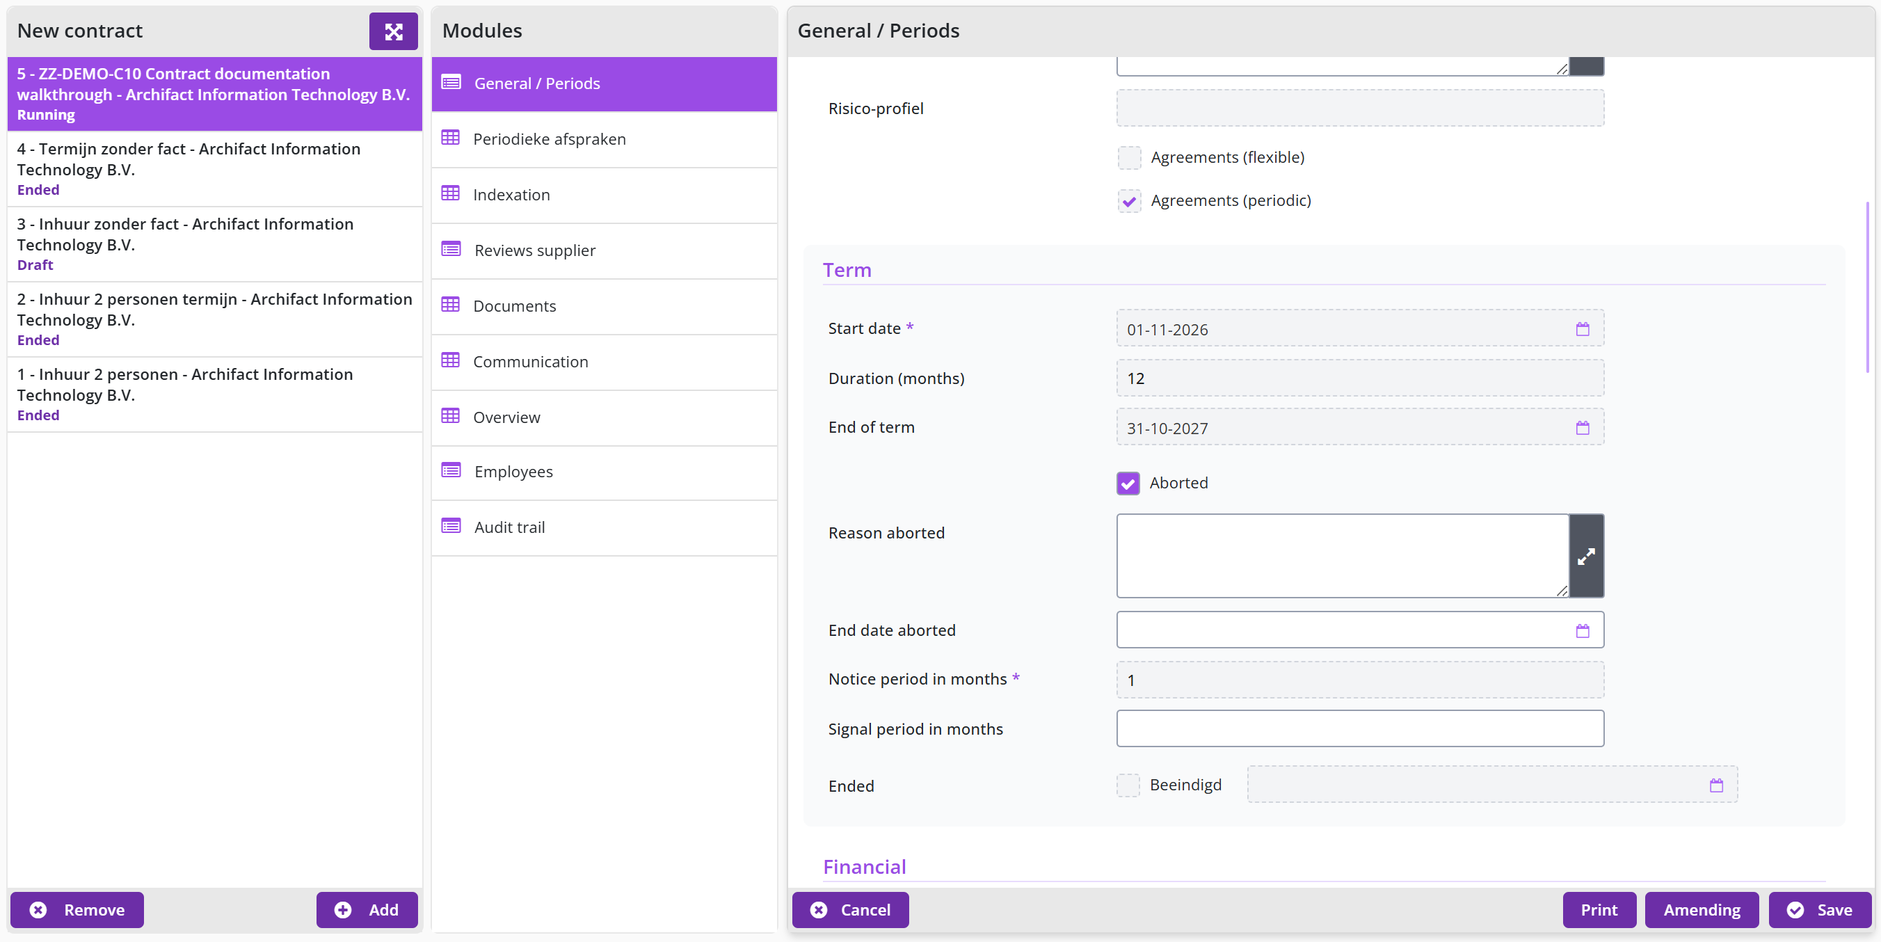1881x942 pixels.
Task: Click the General / Periods module icon
Action: click(451, 83)
